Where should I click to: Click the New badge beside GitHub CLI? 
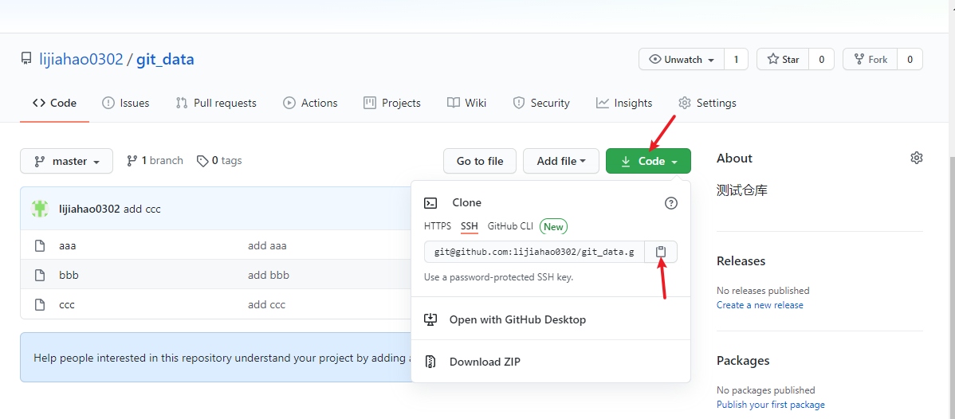[x=553, y=226]
